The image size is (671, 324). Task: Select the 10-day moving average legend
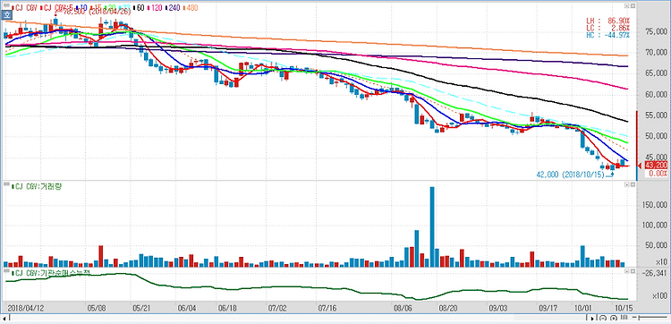tap(81, 8)
